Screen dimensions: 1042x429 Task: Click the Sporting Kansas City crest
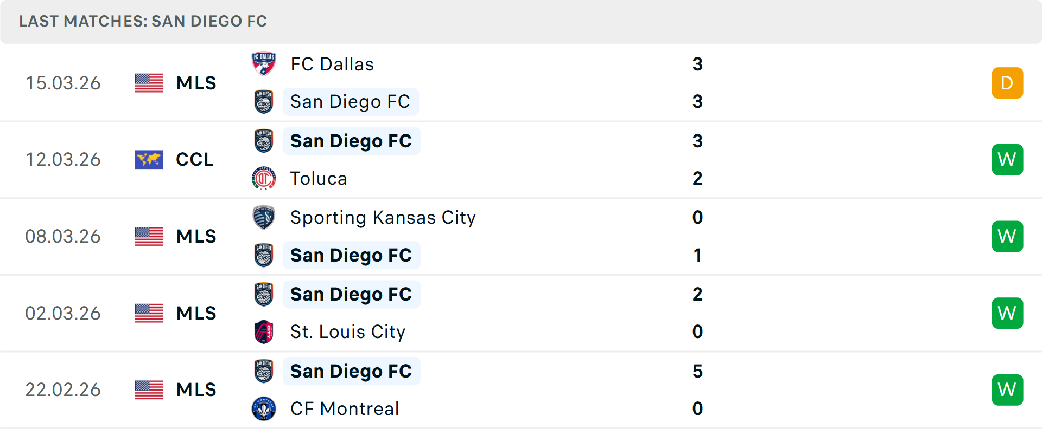pyautogui.click(x=264, y=217)
